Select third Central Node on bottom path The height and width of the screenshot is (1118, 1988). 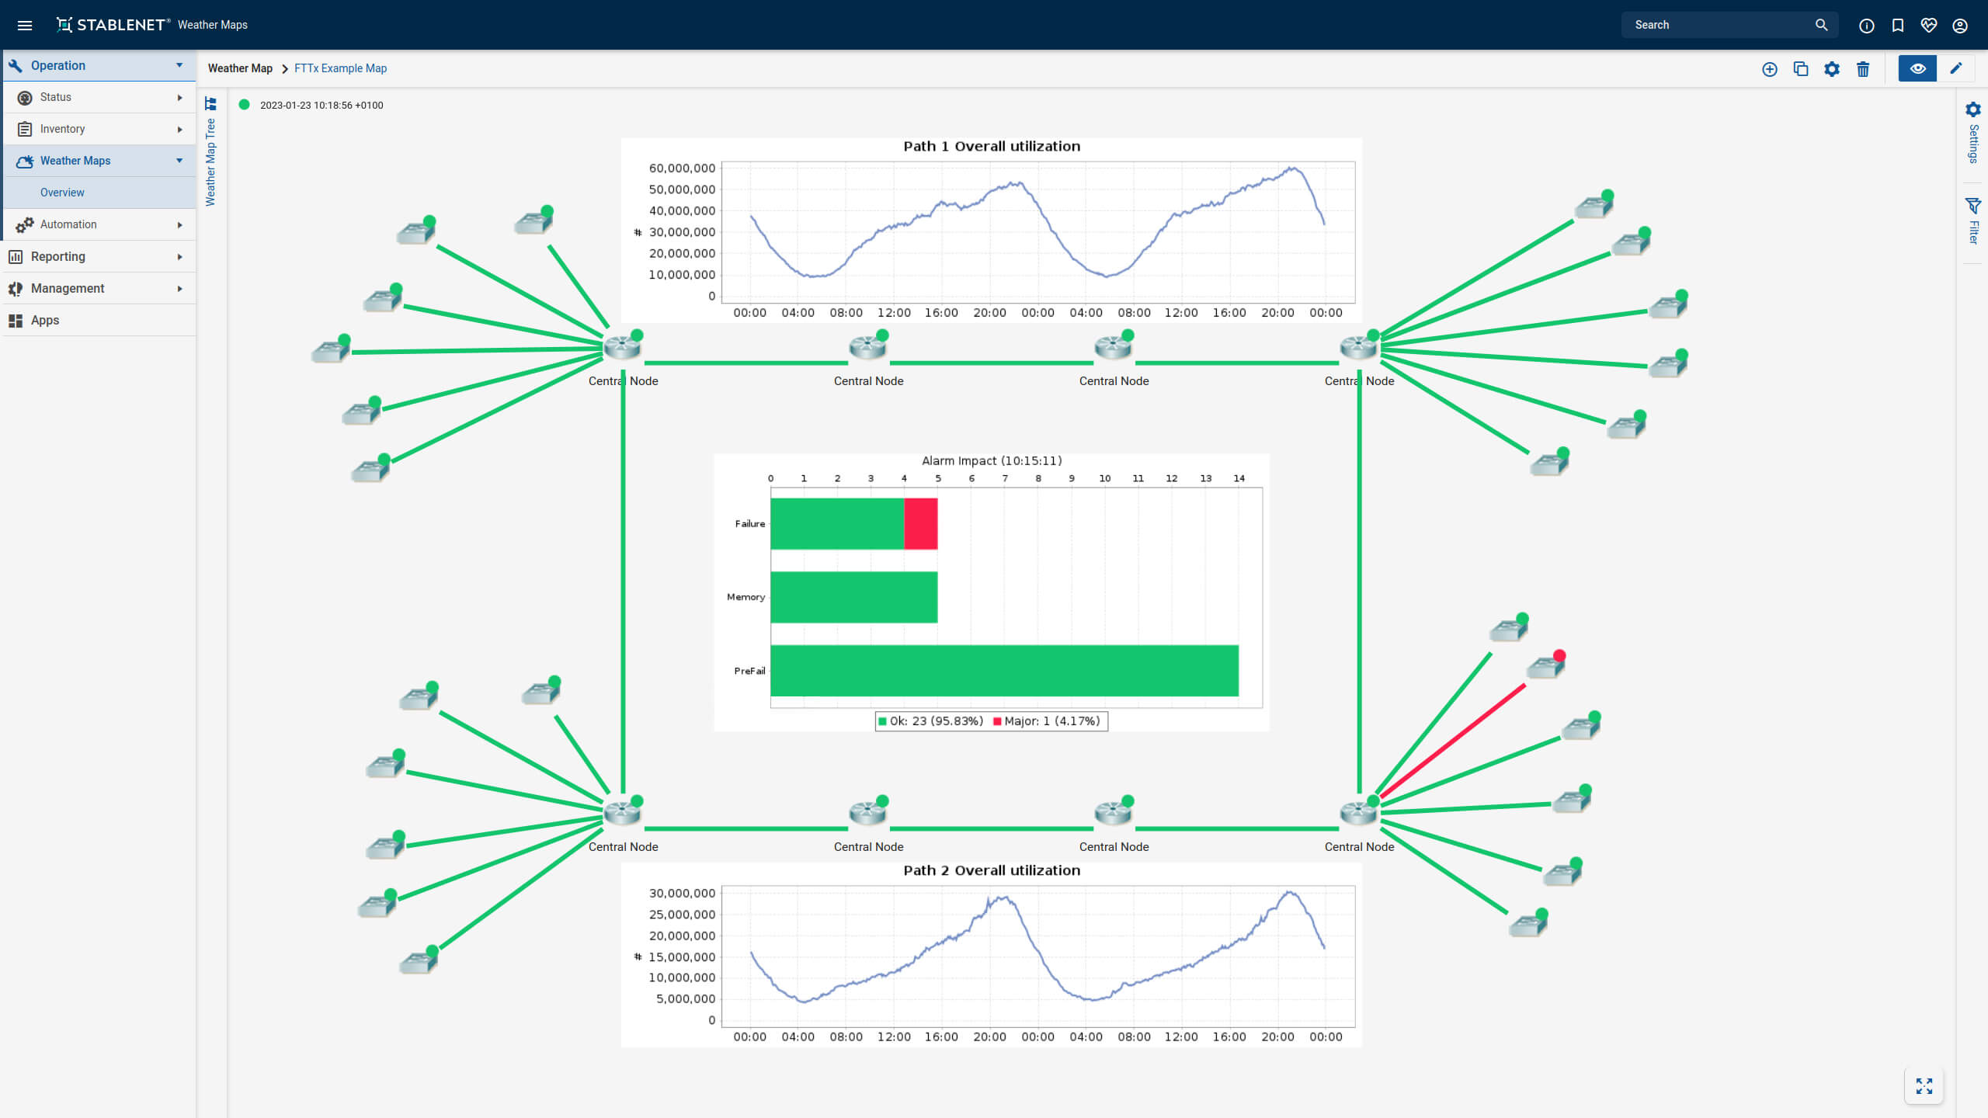pyautogui.click(x=1114, y=813)
